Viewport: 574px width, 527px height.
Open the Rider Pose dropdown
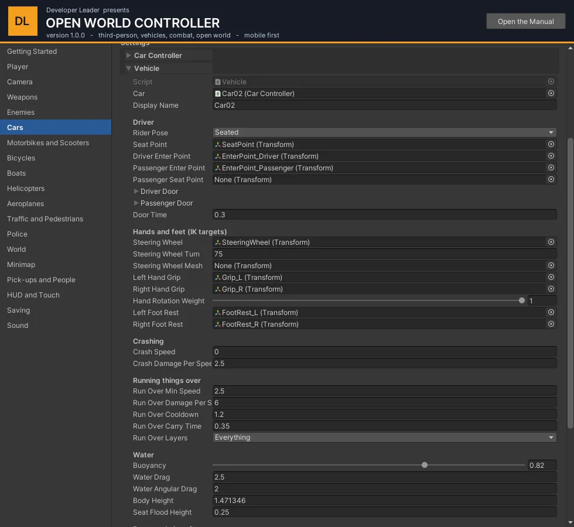click(x=384, y=132)
